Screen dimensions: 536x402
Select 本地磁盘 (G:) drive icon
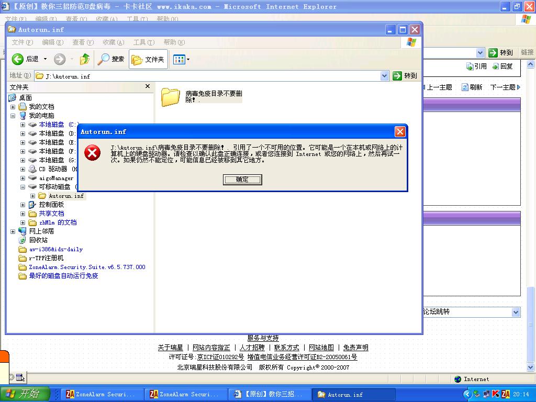32,160
